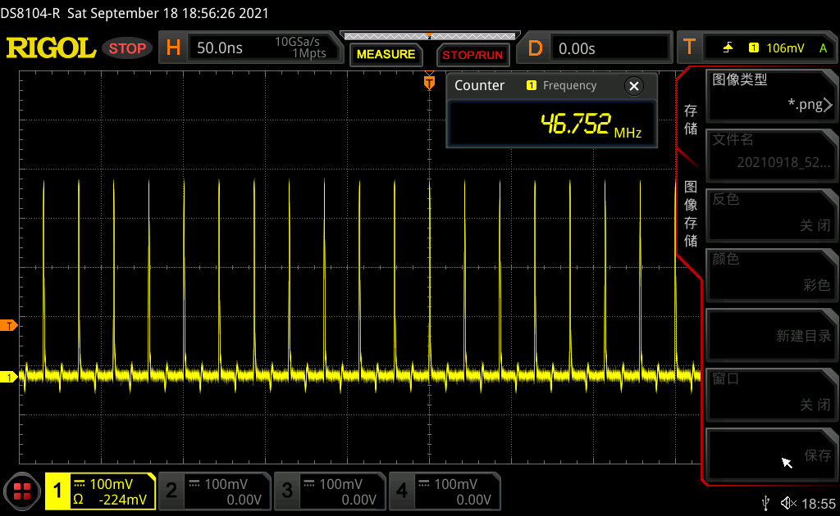Click the counter reading 46.752 MHz
This screenshot has height=516, width=840.
pyautogui.click(x=591, y=124)
